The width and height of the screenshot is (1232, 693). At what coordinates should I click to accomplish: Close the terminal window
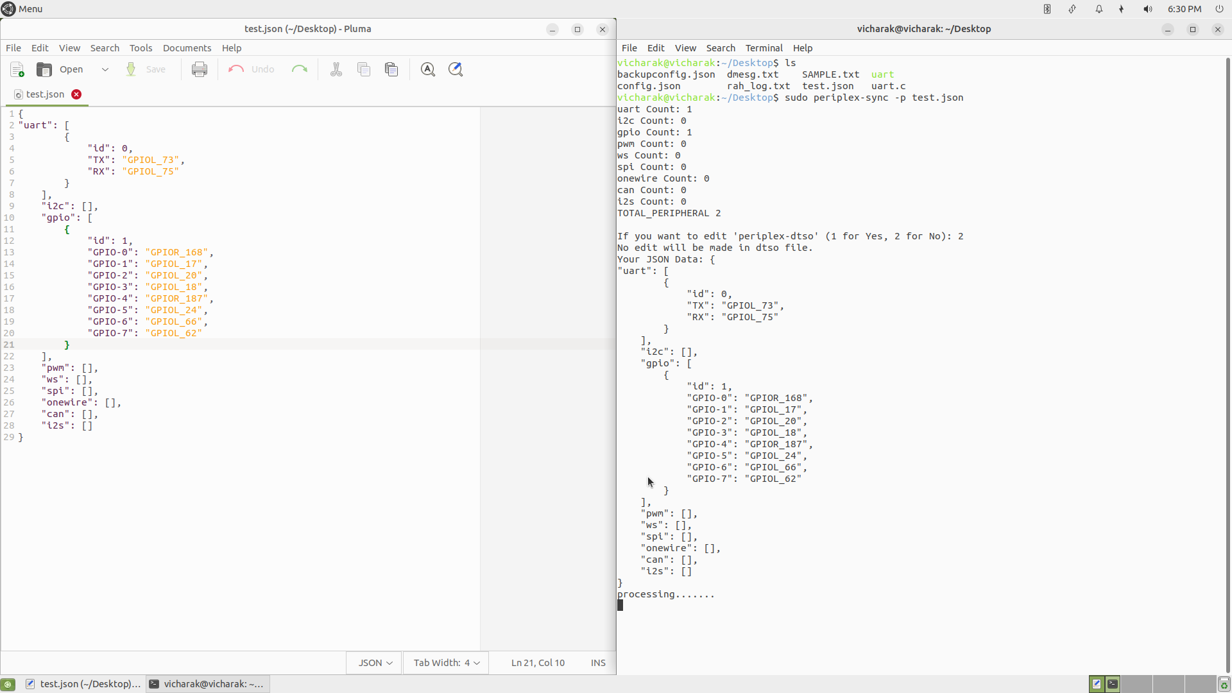(x=1218, y=30)
